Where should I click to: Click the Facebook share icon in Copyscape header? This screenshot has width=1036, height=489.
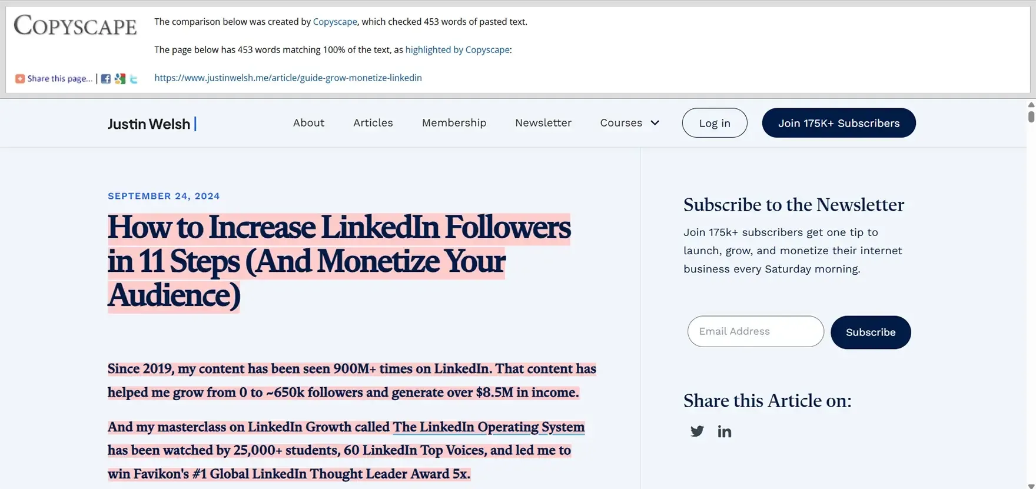[x=106, y=79]
